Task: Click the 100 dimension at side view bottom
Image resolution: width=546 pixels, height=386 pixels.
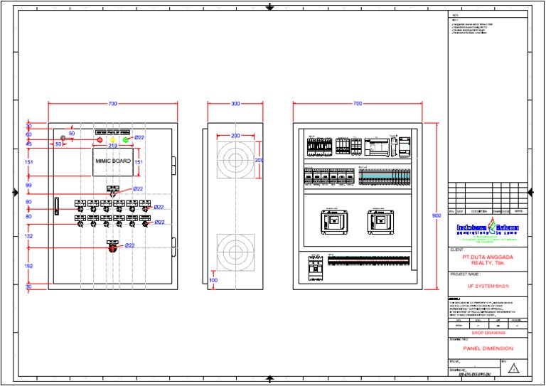Action: tap(213, 280)
